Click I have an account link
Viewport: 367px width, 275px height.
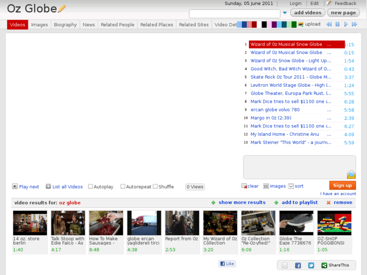(338, 194)
